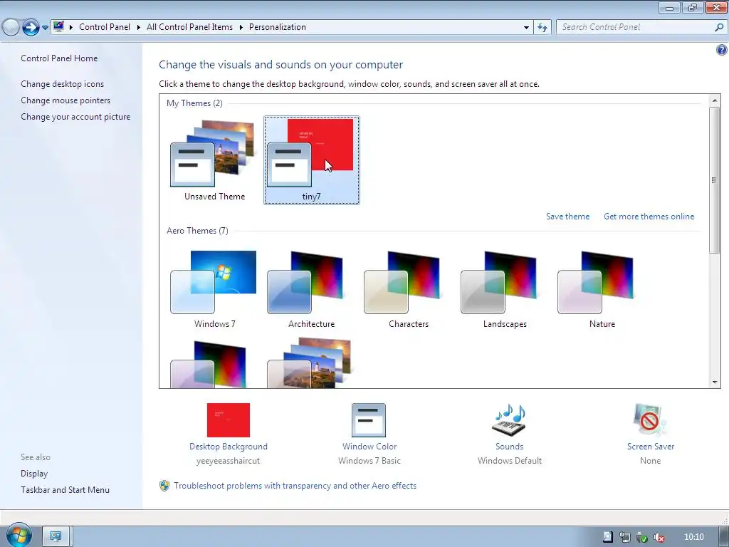Click the Window Color link
729x547 pixels.
click(369, 447)
